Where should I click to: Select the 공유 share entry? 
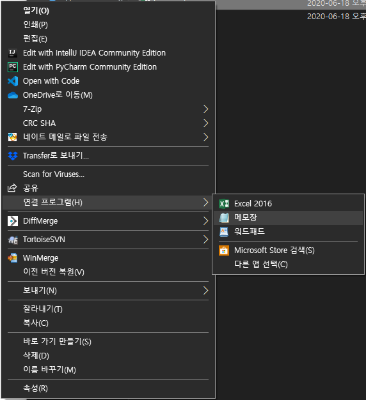(x=108, y=188)
